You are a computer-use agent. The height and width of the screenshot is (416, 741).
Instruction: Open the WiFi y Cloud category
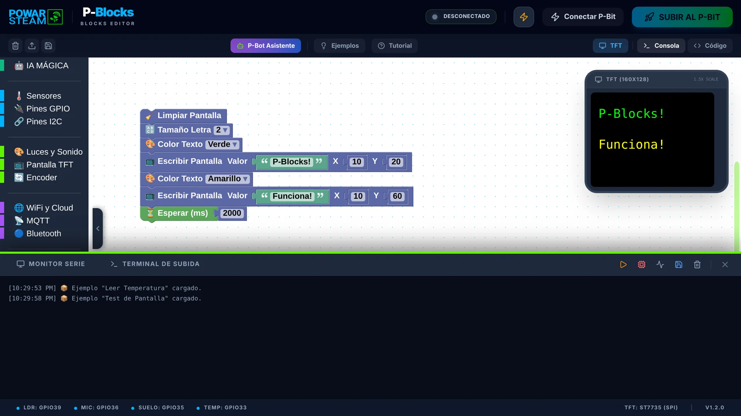(44, 208)
